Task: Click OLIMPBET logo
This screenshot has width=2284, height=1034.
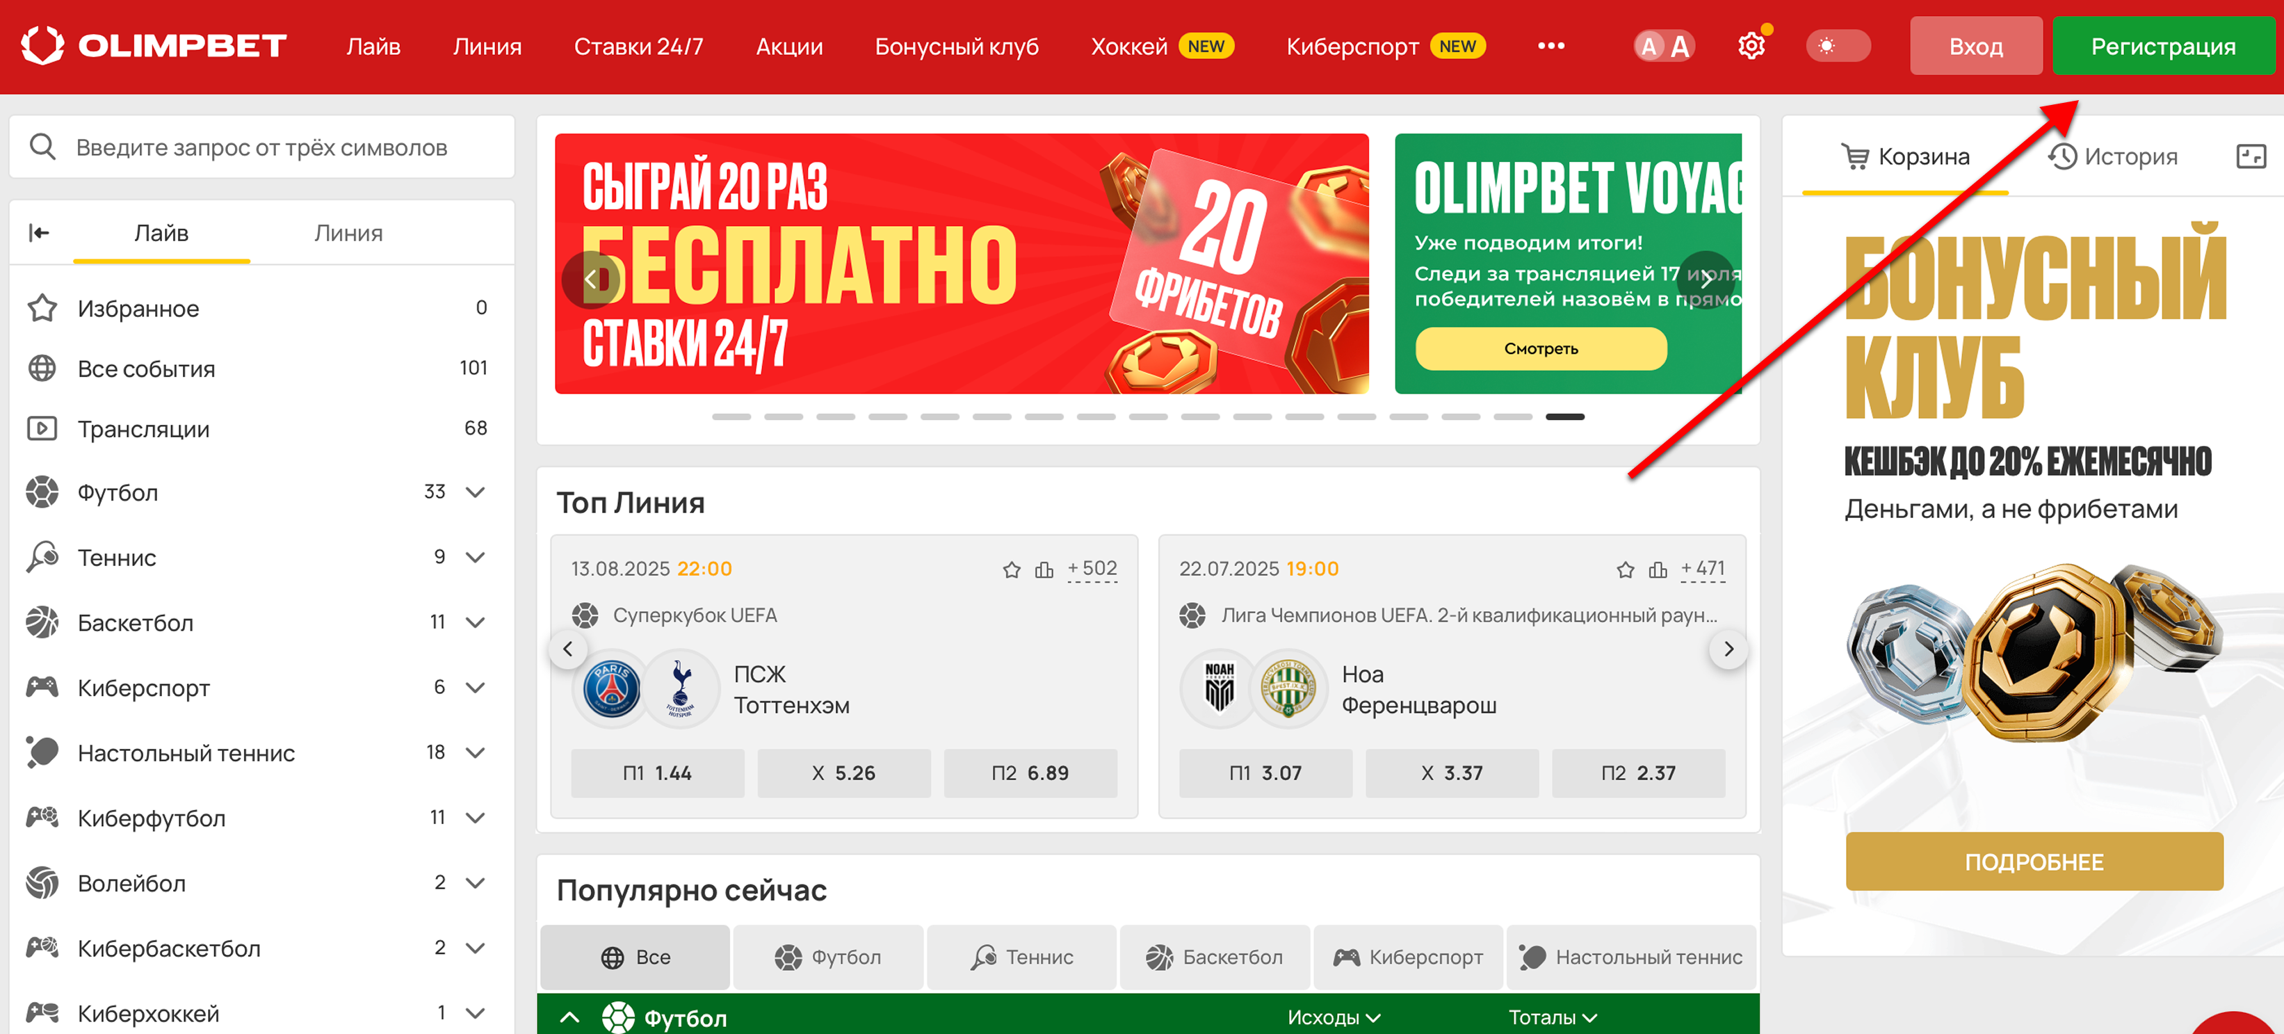Action: [x=154, y=45]
